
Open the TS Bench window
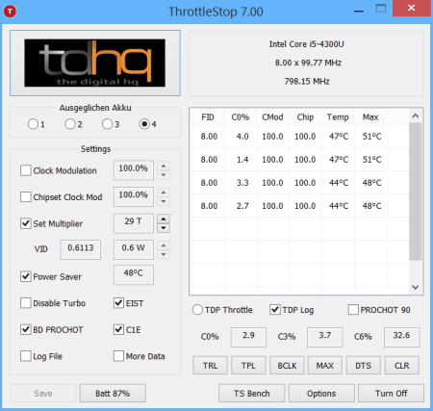coord(252,393)
